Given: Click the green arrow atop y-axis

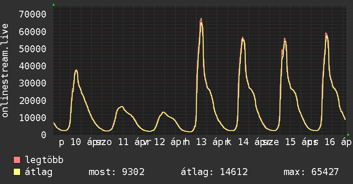Looking at the screenshot, I should point(54,5).
